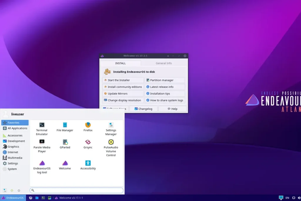Open PulseAudio Volume Control
This screenshot has height=201, width=301.
(111, 143)
